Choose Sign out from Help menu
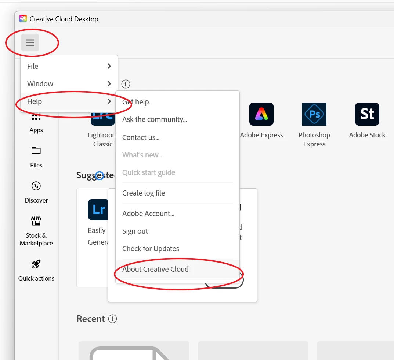The image size is (394, 360). [x=177, y=231]
